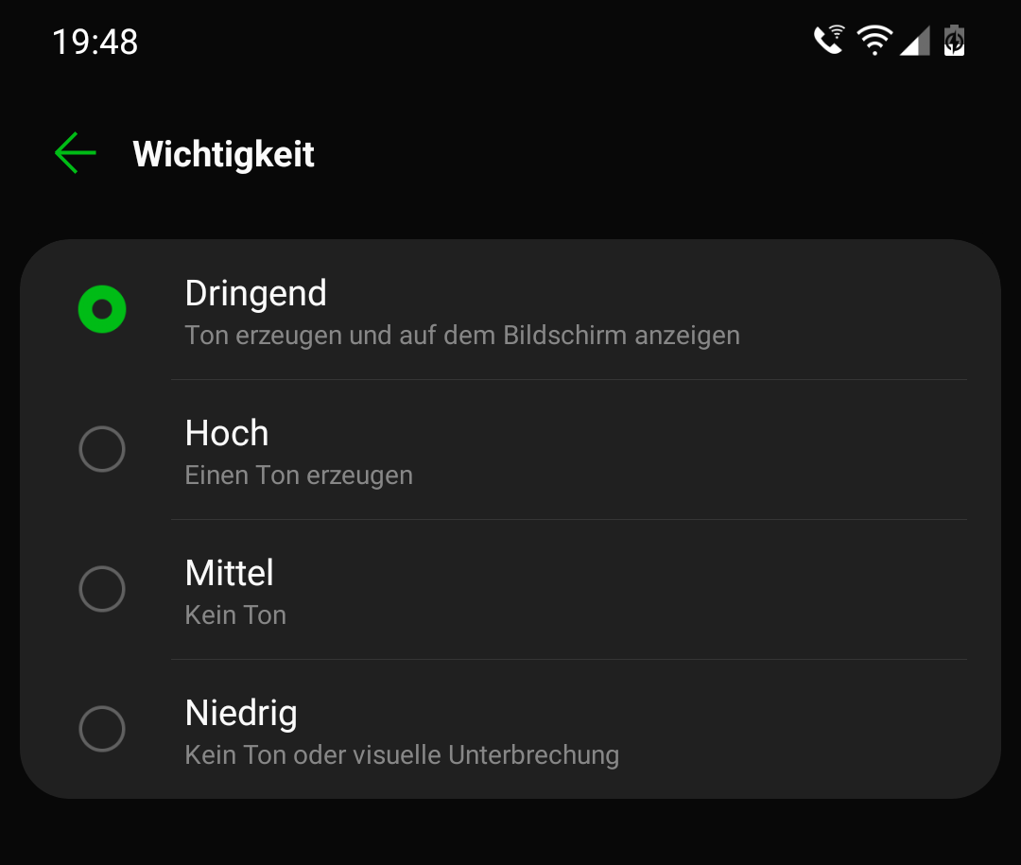Tap the empty black area below the options card
Screen dimensions: 1021x865
pos(510,834)
